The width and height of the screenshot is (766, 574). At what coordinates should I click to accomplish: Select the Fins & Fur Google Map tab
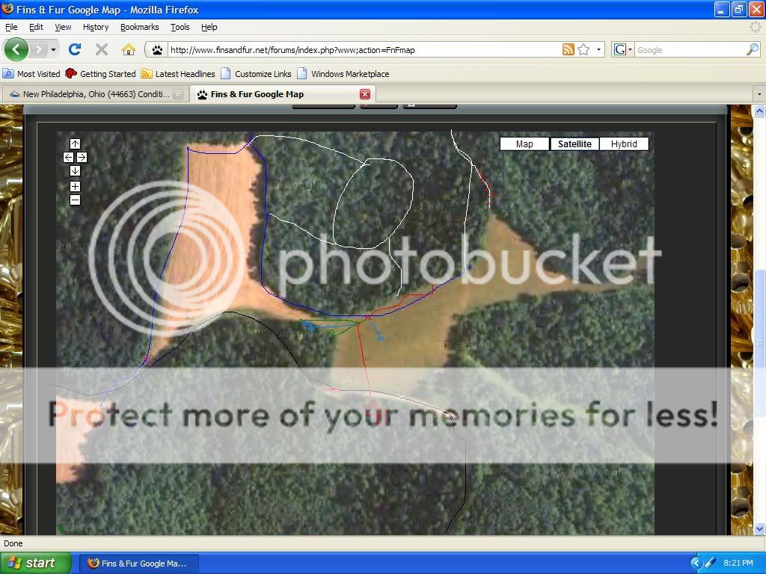click(x=284, y=94)
